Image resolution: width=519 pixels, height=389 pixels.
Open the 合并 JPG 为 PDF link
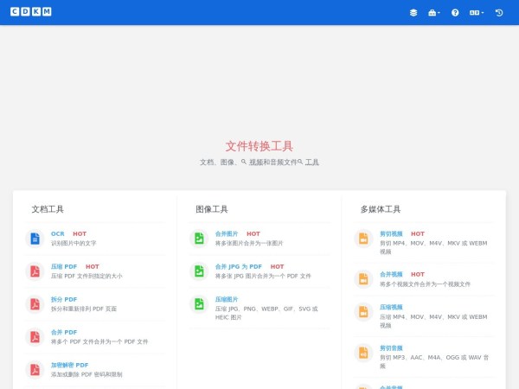click(x=238, y=266)
